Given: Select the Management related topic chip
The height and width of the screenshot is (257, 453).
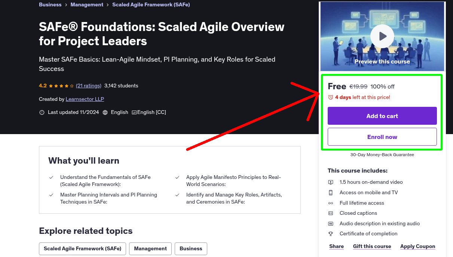Looking at the screenshot, I should point(150,248).
